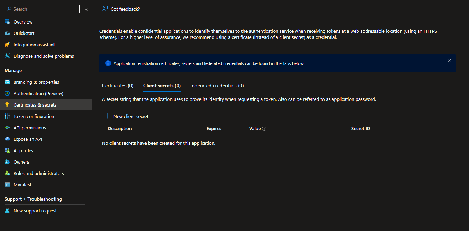Click the Value column header

pyautogui.click(x=255, y=129)
